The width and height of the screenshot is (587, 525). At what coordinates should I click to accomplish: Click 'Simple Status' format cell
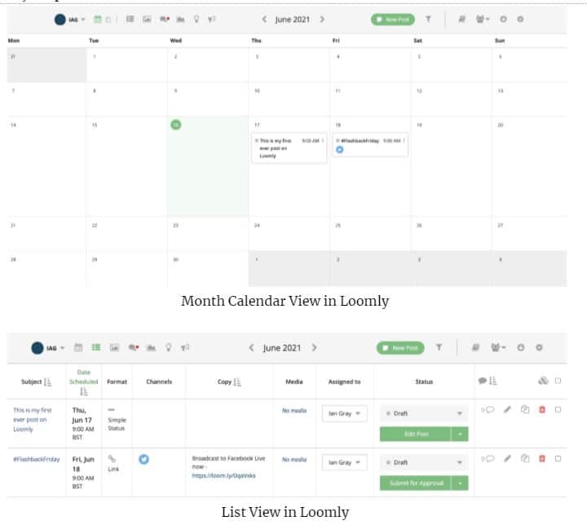click(117, 424)
